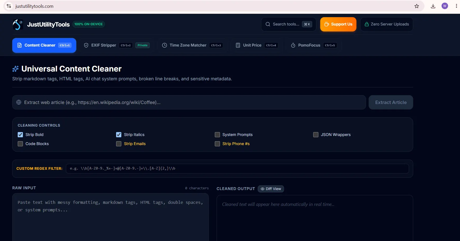Click the 'RAW INPUT' label
Image resolution: width=460 pixels, height=241 pixels.
(24, 188)
